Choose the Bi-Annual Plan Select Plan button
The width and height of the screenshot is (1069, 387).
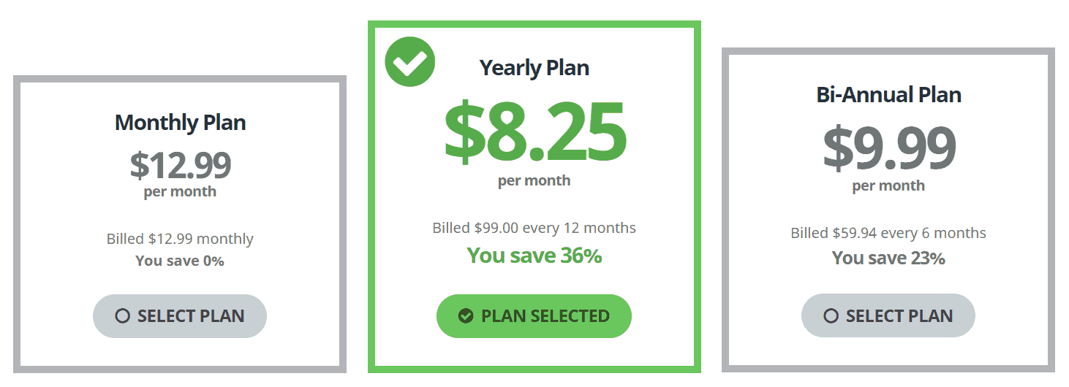click(888, 316)
